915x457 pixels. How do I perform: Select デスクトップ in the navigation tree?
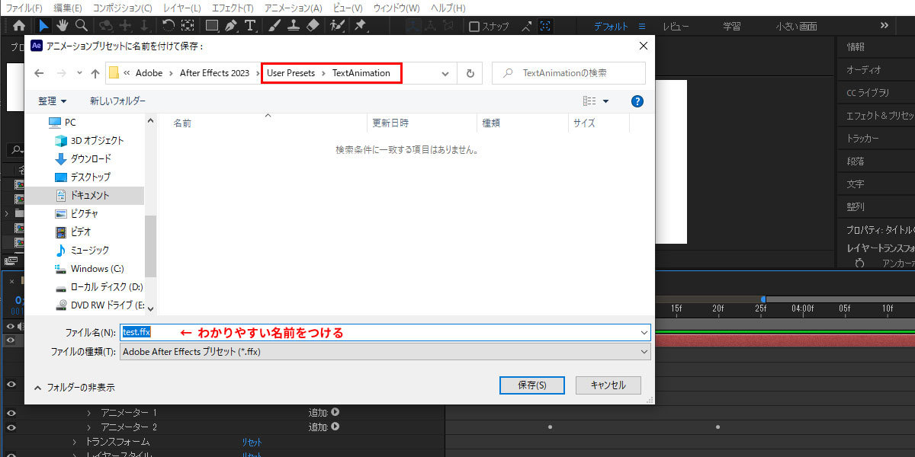(x=90, y=177)
